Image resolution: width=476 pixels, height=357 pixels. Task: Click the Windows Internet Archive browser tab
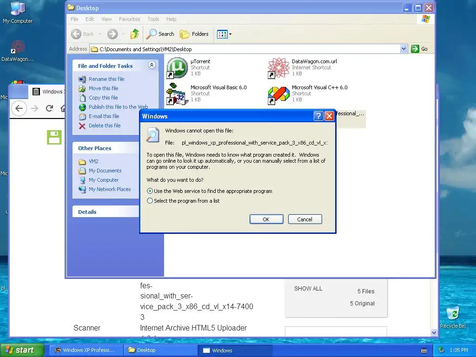(48, 92)
